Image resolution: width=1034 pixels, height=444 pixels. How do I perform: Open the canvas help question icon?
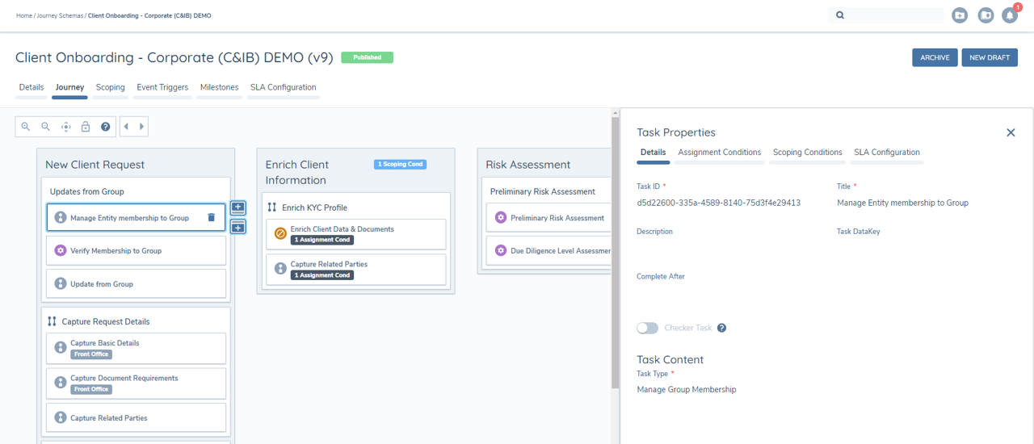[x=106, y=127]
